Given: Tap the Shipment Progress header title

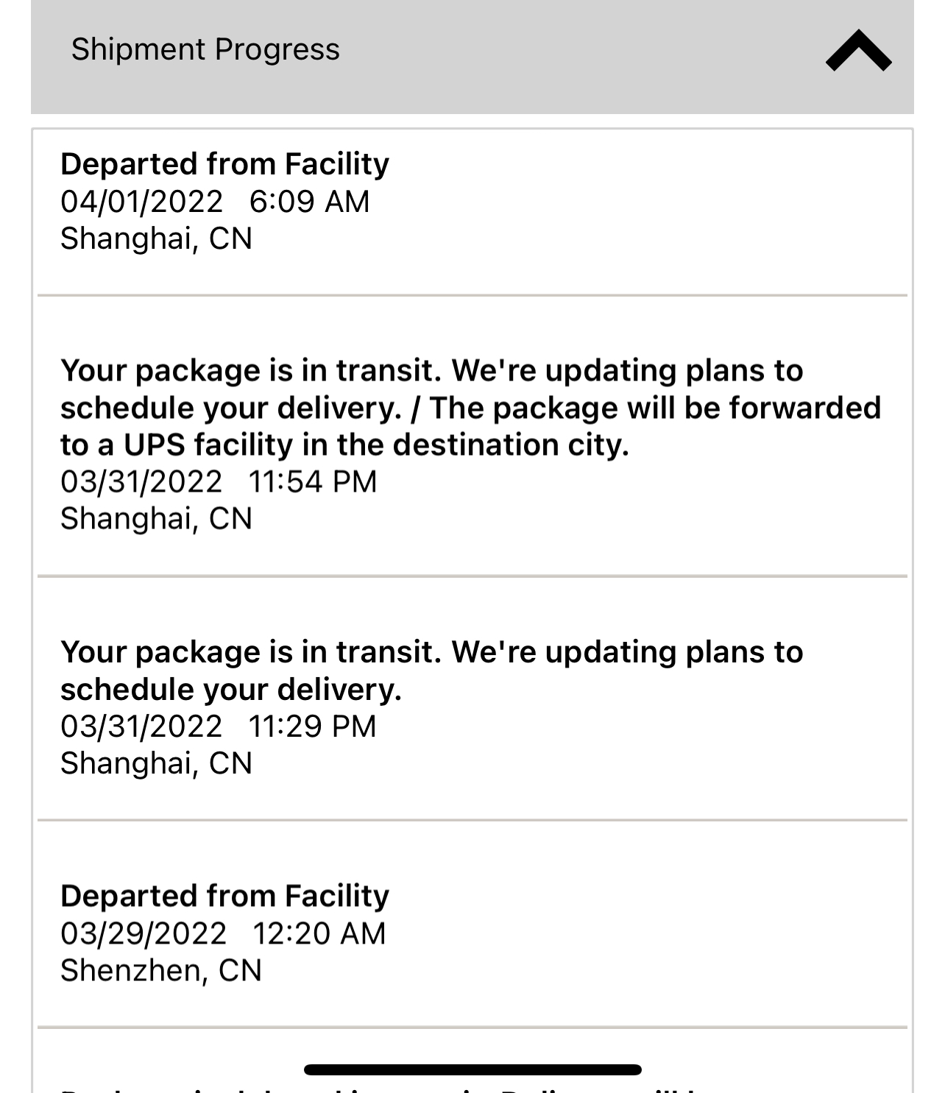Looking at the screenshot, I should pyautogui.click(x=205, y=49).
